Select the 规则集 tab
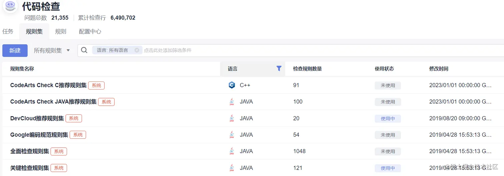Image resolution: width=504 pixels, height=176 pixels. click(x=34, y=32)
